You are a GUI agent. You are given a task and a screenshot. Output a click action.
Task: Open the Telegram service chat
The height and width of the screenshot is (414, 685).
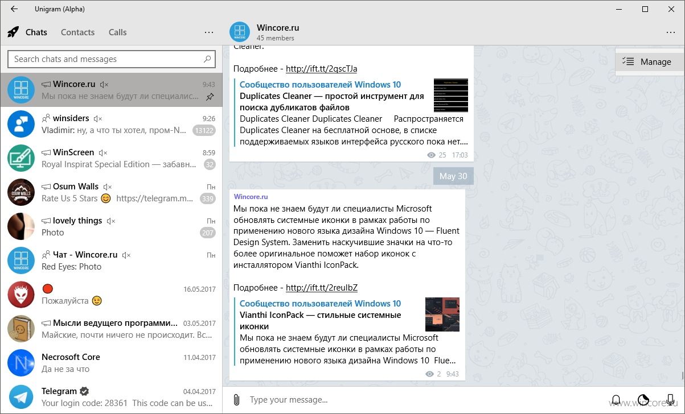click(x=112, y=397)
